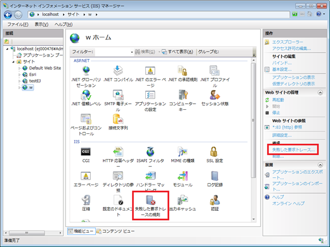This screenshot has width=330, height=247.
Task: Open 接続文字列 feature
Action: [x=118, y=122]
